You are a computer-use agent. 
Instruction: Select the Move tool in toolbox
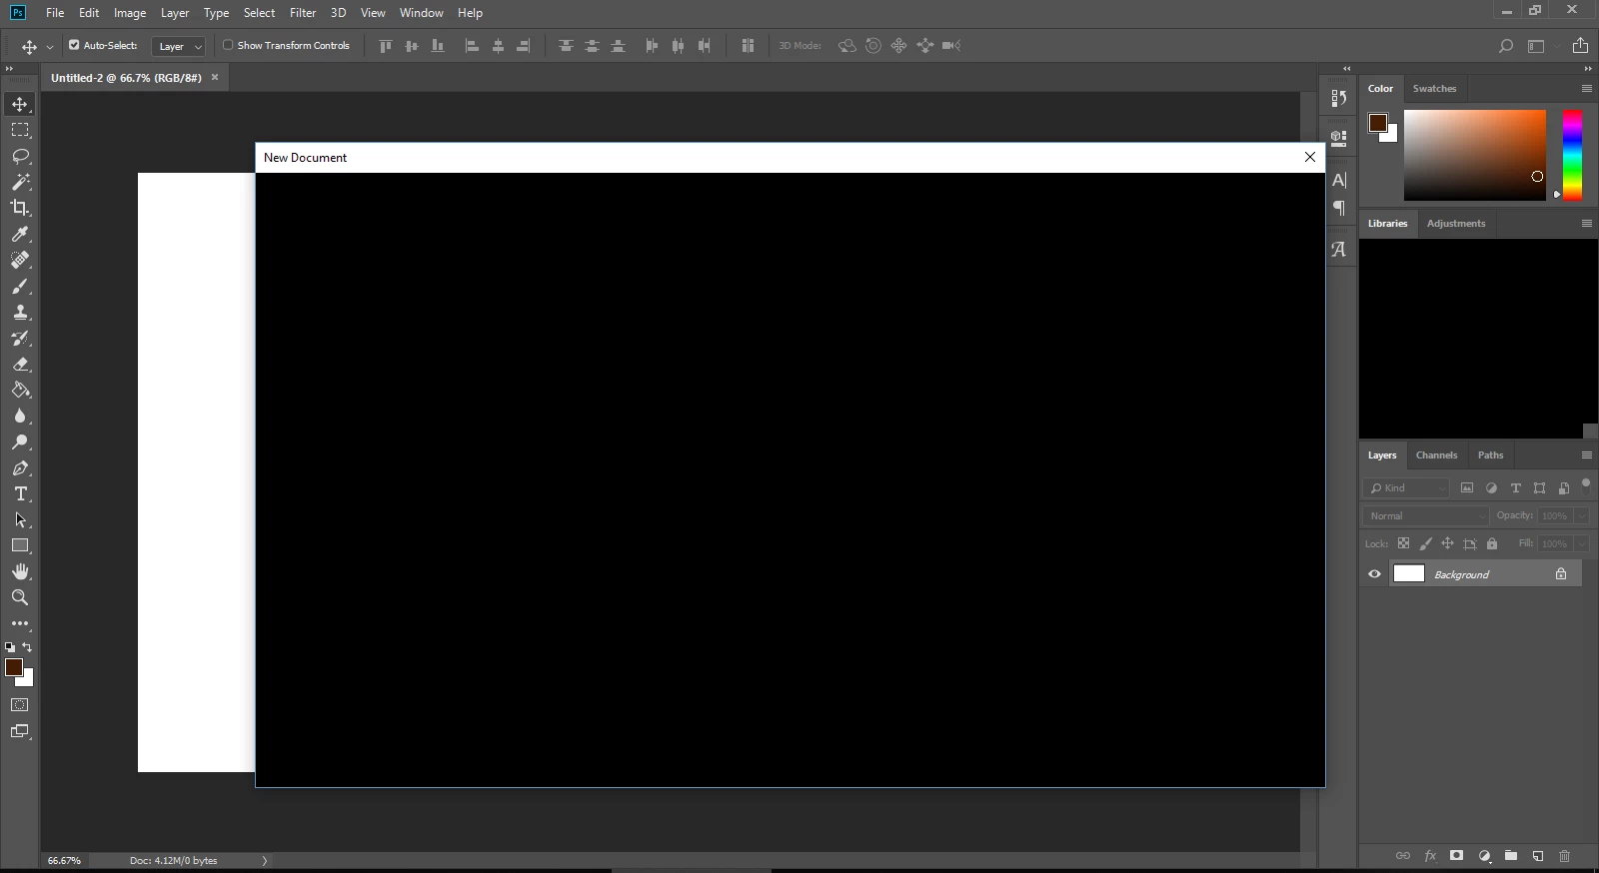(x=20, y=104)
